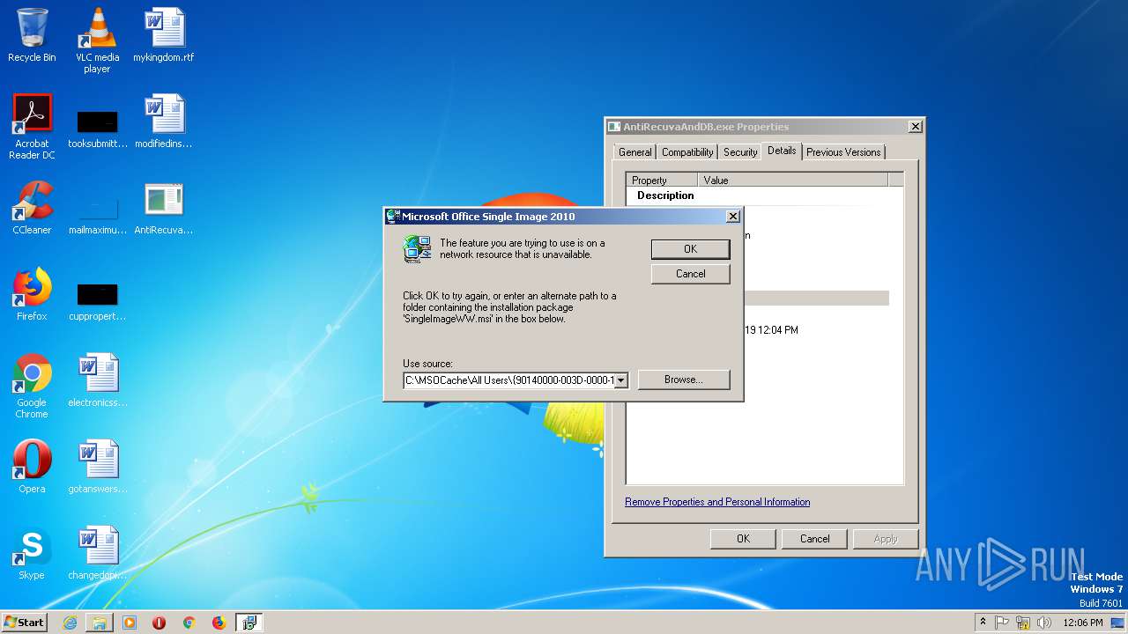Launch Skype desktop shortcut
Image resolution: width=1128 pixels, height=634 pixels.
tap(32, 553)
